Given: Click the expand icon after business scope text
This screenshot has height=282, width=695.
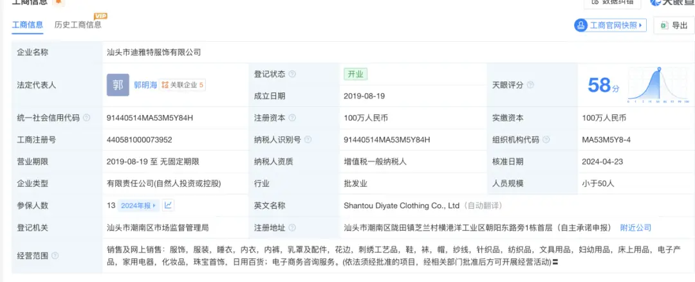Looking at the screenshot, I should (555, 262).
